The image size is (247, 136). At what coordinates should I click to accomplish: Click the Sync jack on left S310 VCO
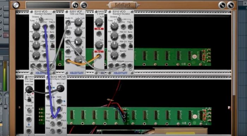click(x=52, y=36)
